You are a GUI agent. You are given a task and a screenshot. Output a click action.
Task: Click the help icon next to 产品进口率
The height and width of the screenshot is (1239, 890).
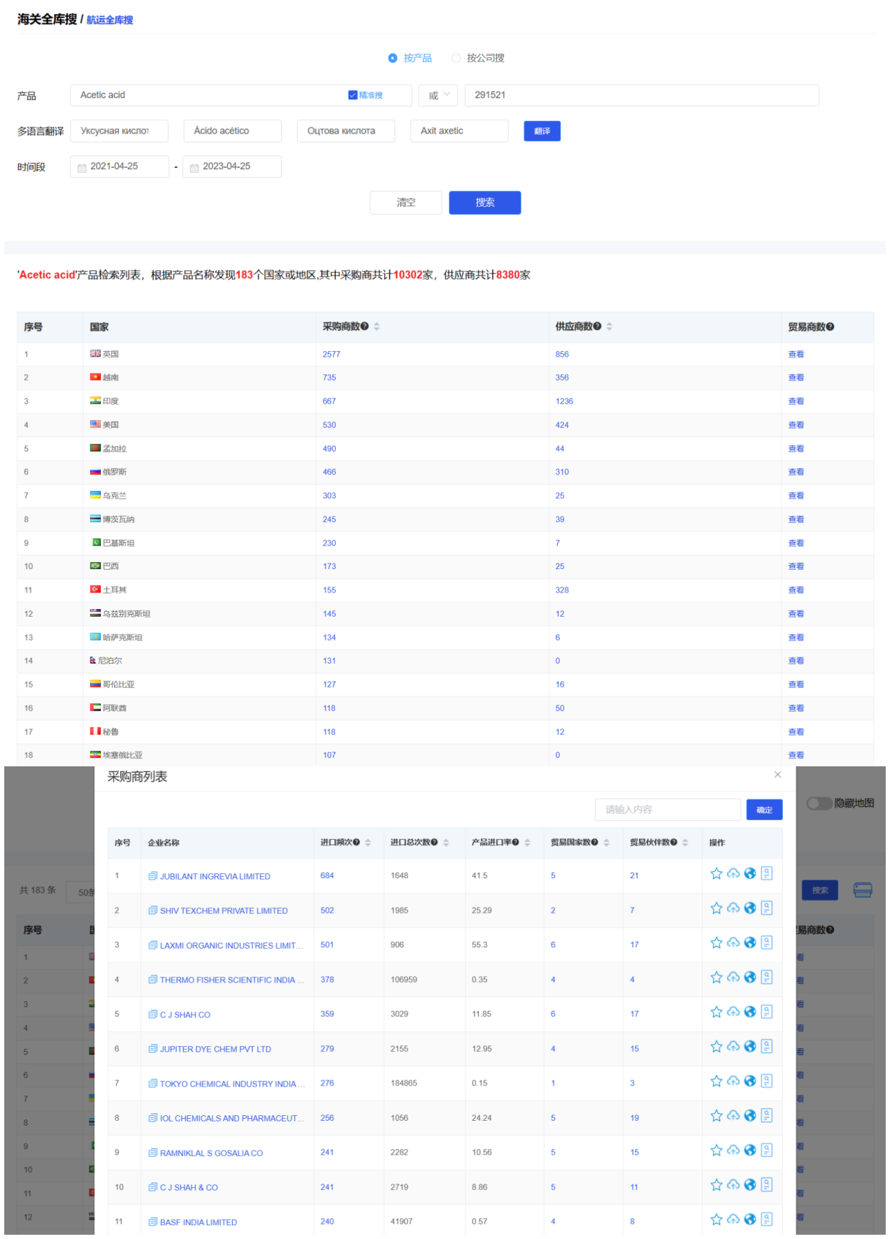coord(516,843)
